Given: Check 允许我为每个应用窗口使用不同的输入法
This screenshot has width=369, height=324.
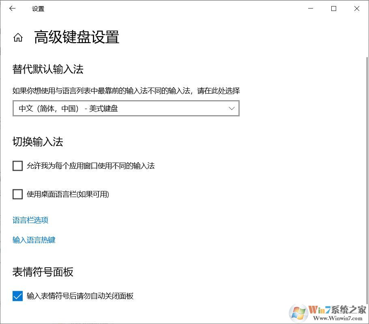Looking at the screenshot, I should [x=17, y=166].
